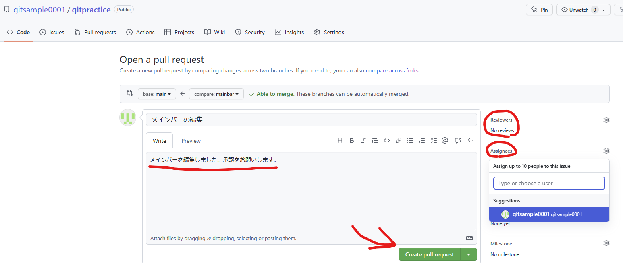Insert a quote block
This screenshot has width=623, height=266.
pos(375,140)
